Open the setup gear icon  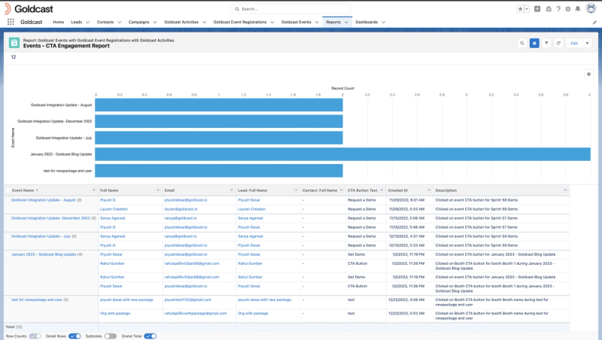568,9
